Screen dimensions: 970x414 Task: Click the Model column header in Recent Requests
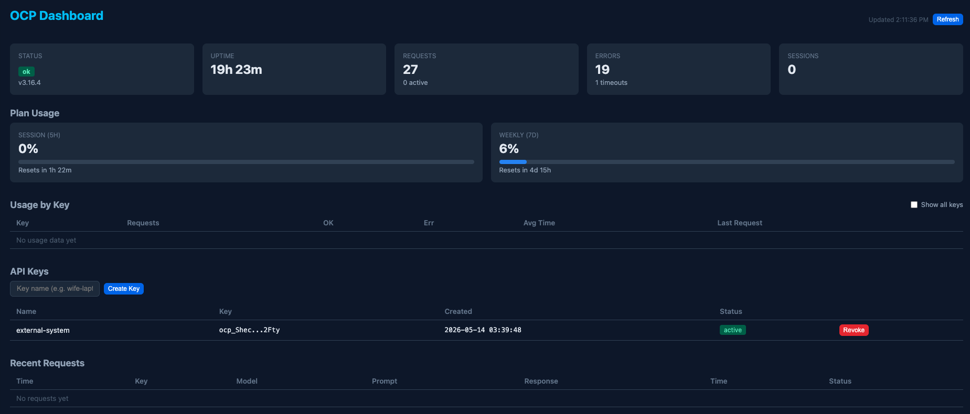coord(247,381)
